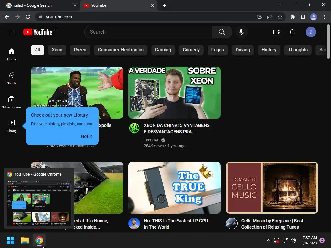Open Shorts in the sidebar
331x248 pixels.
(12, 78)
